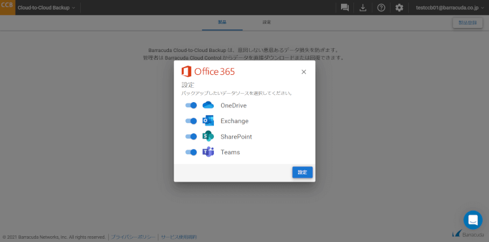The width and height of the screenshot is (489, 242).
Task: Click the Exchange label text
Action: pos(235,121)
